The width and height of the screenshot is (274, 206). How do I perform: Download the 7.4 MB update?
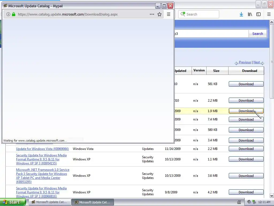click(246, 119)
